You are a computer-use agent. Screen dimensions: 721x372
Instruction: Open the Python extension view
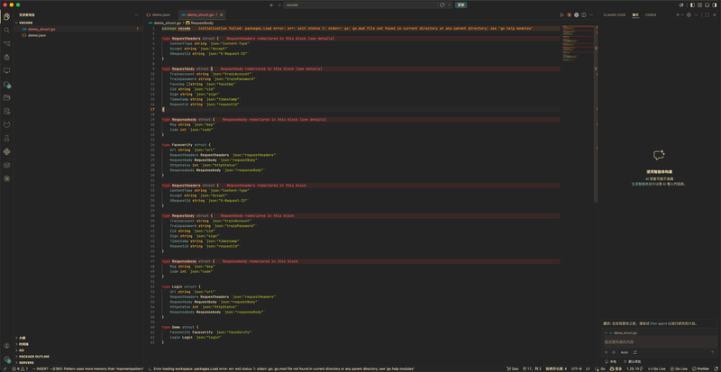(7, 151)
